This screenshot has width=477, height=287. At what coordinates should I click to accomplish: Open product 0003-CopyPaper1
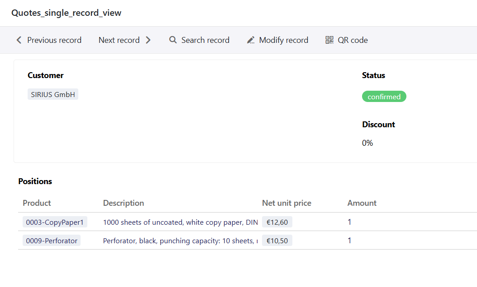pos(55,222)
